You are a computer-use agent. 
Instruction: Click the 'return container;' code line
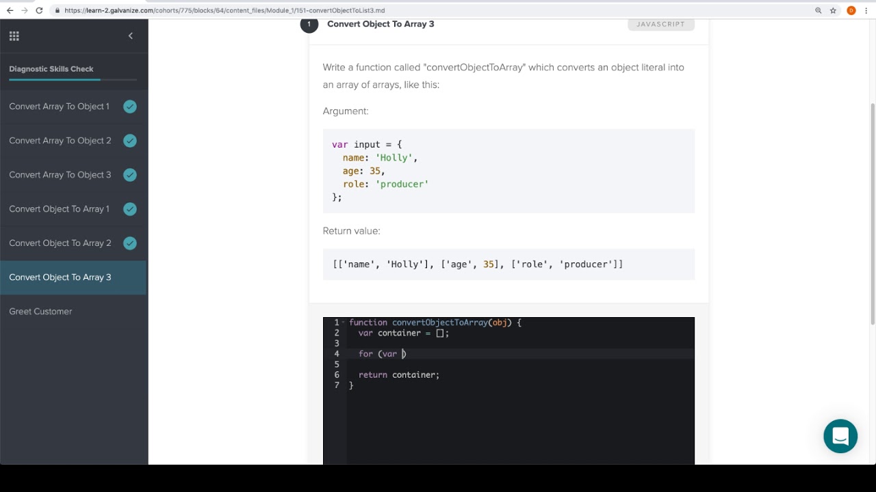tap(399, 374)
